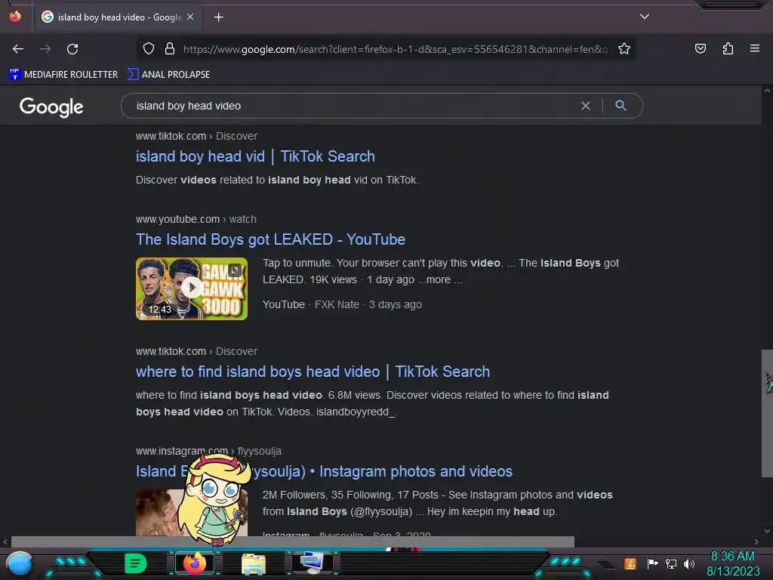
Task: Open File Explorer from the taskbar
Action: [x=254, y=563]
